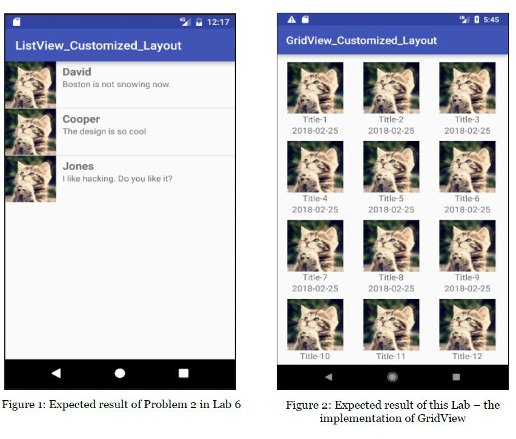This screenshot has width=516, height=439.
Task: Tap the back button in ListView phone
Action: point(56,373)
